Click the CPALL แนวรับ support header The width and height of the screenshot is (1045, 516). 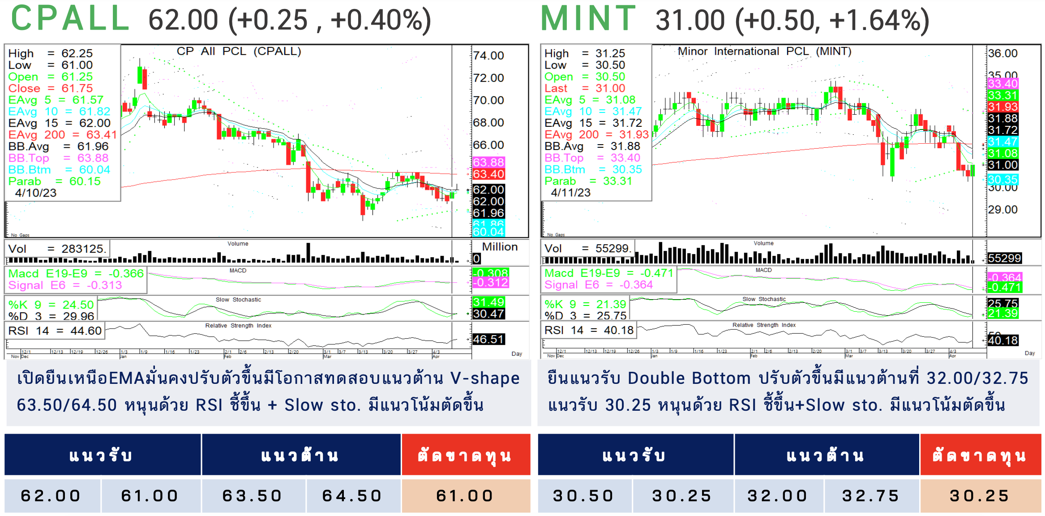[103, 455]
